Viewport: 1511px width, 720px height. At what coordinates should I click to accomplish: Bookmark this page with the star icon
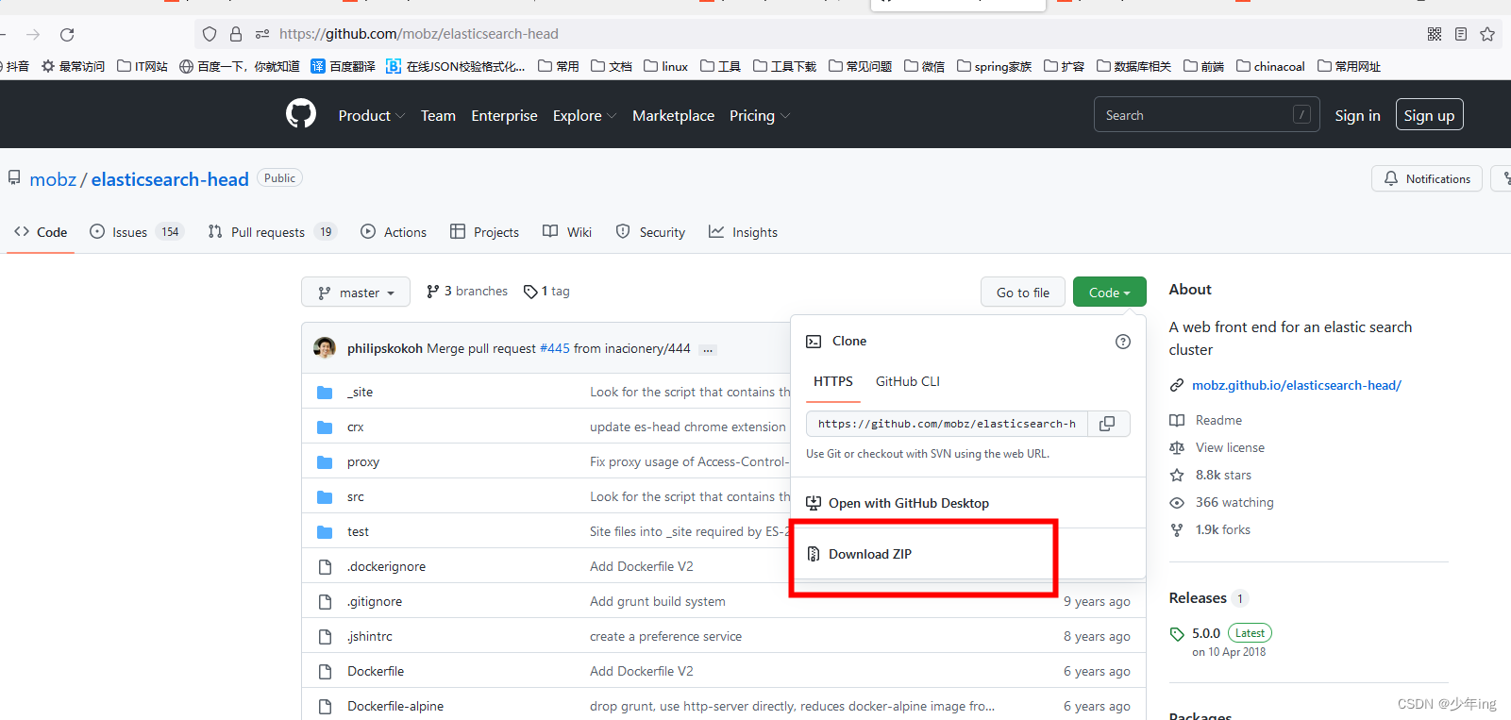point(1487,34)
